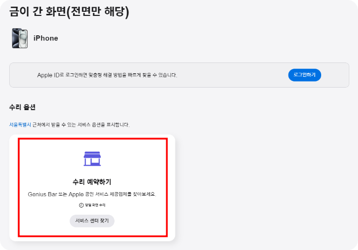Click the 수리 옵션 section heading
This screenshot has width=358, height=250.
click(x=23, y=107)
